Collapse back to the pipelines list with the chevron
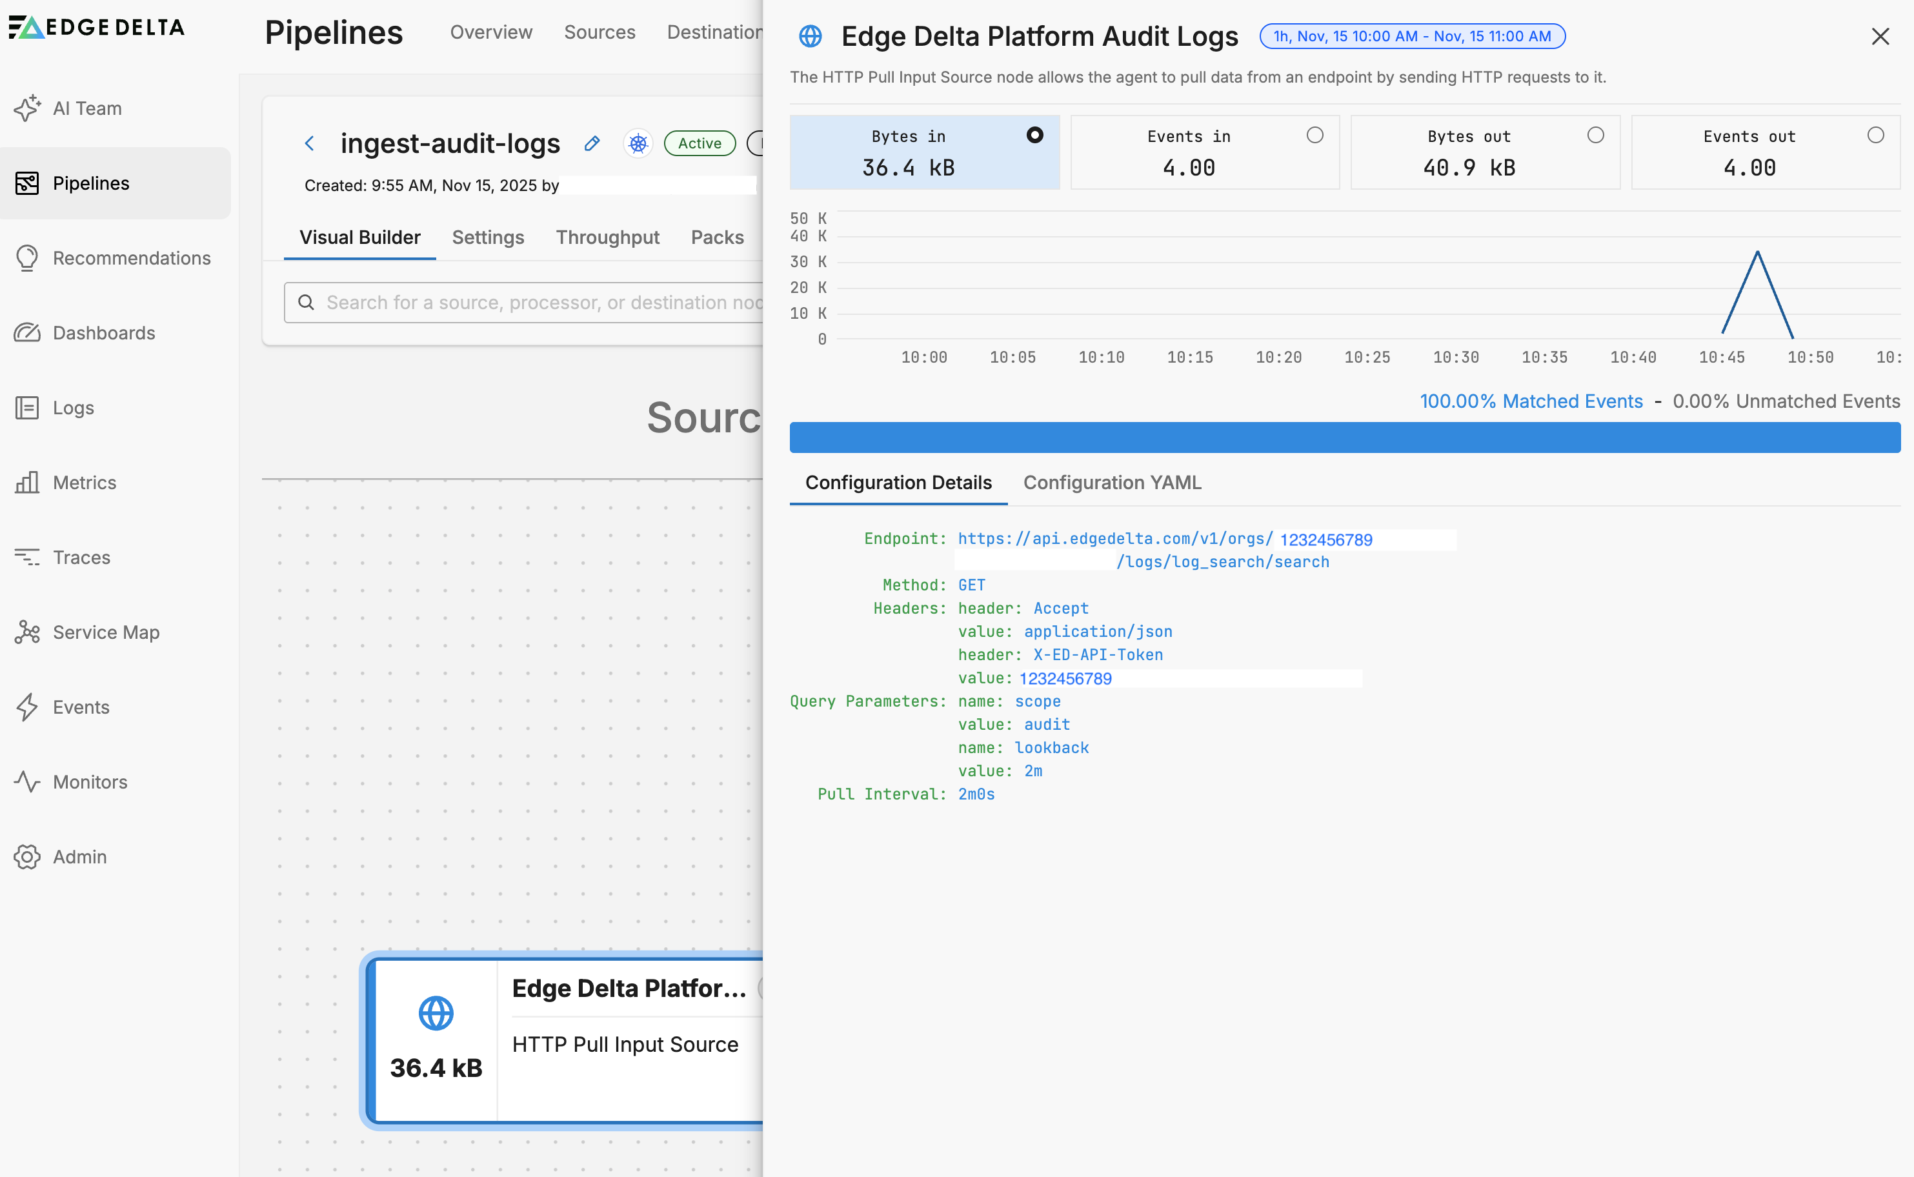The width and height of the screenshot is (1914, 1177). tap(310, 143)
